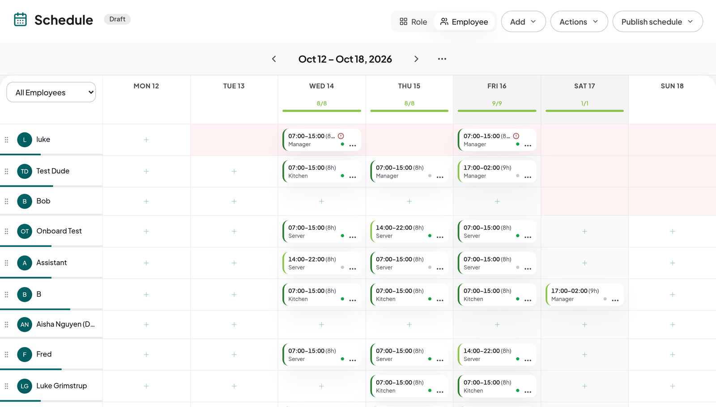Open the Publish schedule dropdown
The image size is (716, 407).
click(x=657, y=21)
